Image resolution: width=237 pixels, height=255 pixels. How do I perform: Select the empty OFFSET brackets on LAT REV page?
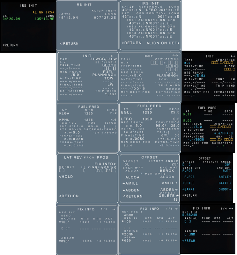(62, 170)
